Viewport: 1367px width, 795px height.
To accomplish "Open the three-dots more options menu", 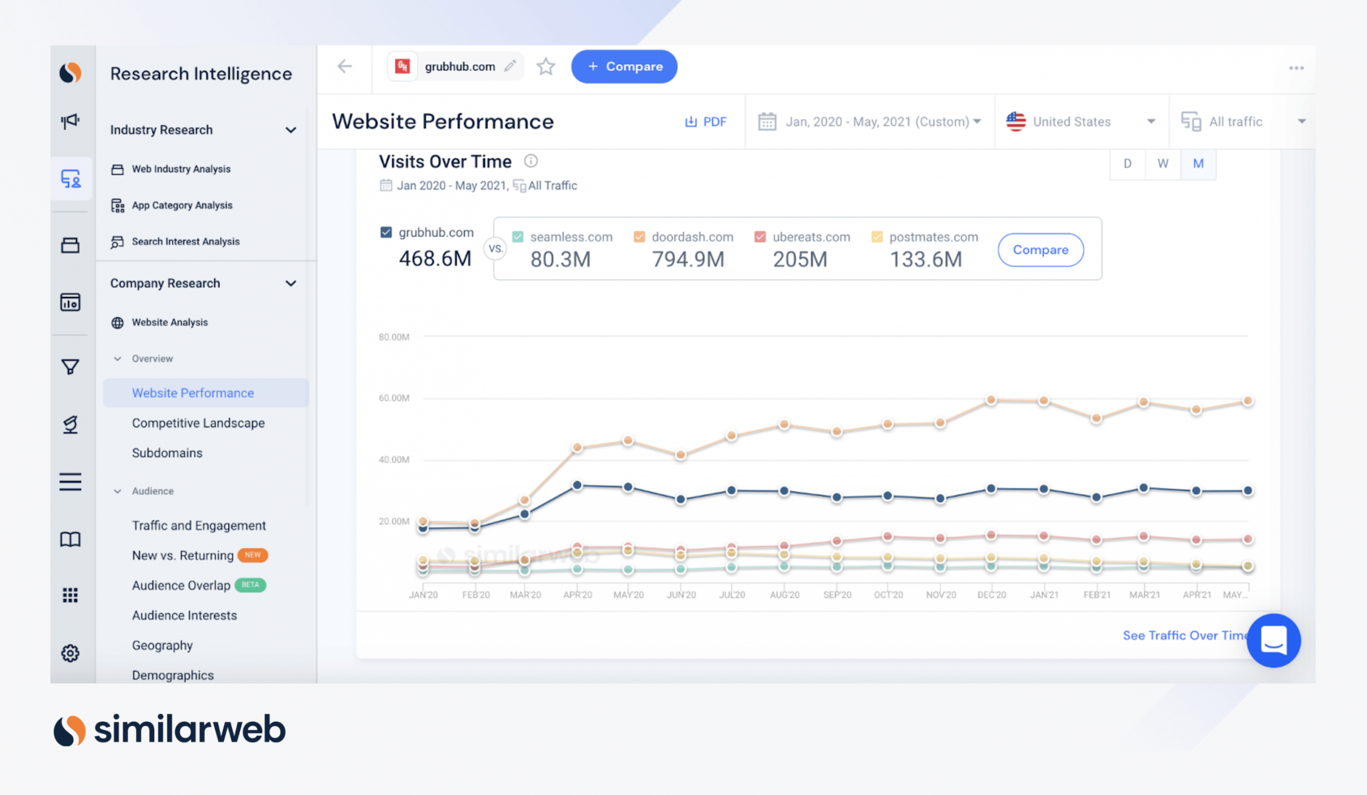I will [1297, 68].
